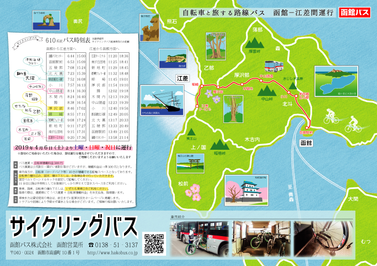The height and width of the screenshot is (266, 377).
Task: Click the title 自転車と旅する路線バス 函館－江差間運行
Action: pos(258,13)
